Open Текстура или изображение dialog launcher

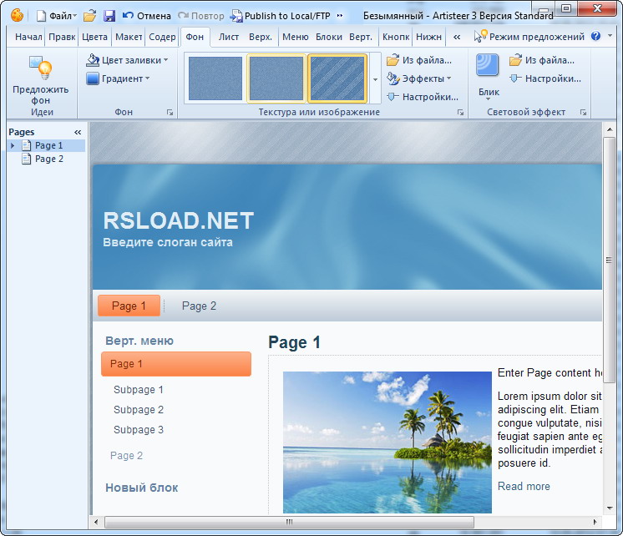460,113
